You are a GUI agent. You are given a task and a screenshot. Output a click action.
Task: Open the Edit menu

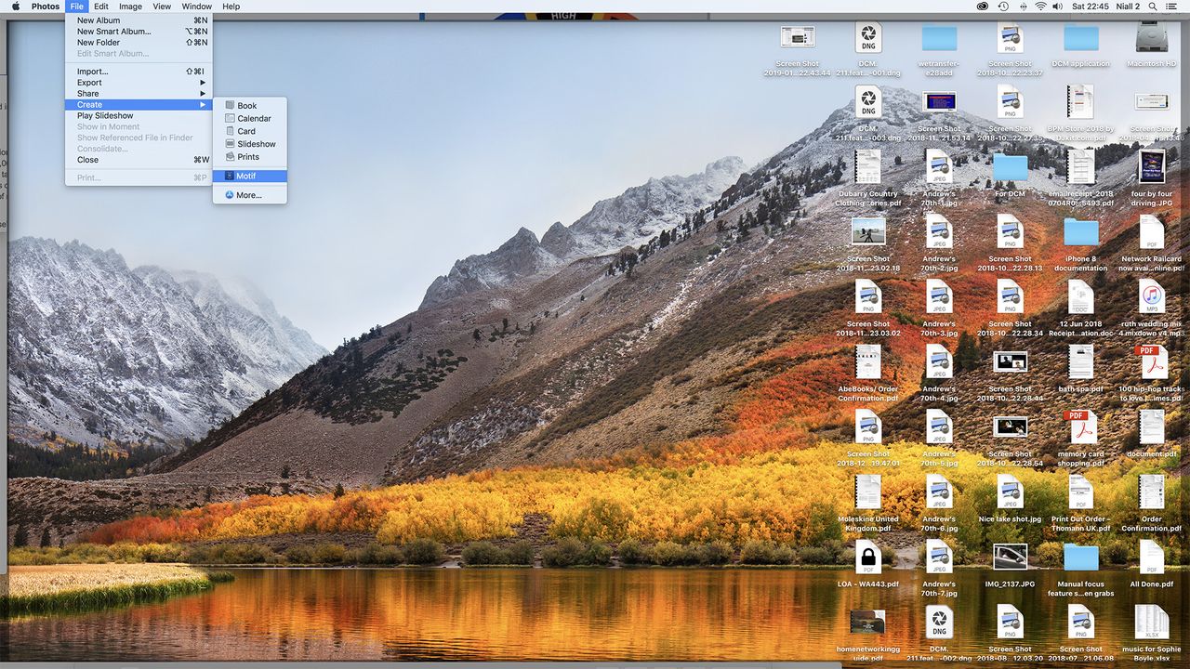(100, 7)
